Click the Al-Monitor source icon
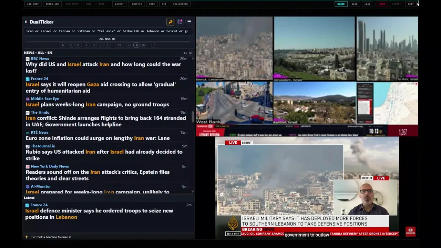The width and height of the screenshot is (441, 248). pyautogui.click(x=28, y=187)
